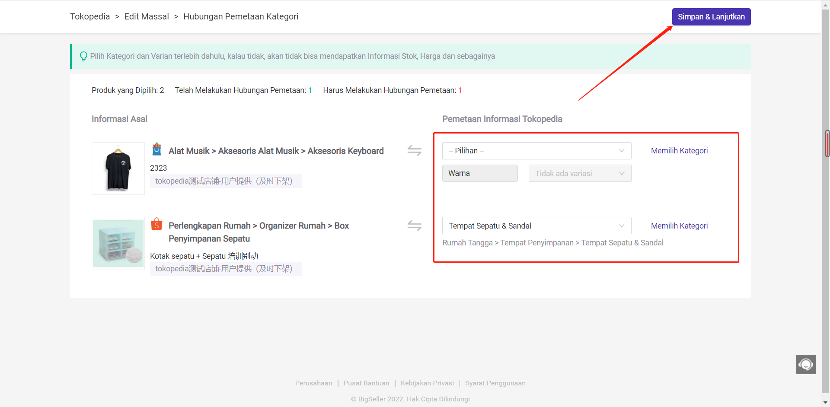Screen dimensions: 830x407
Task: Click the Shopee icon beside Perlengkapan Rumah
Action: (x=156, y=224)
